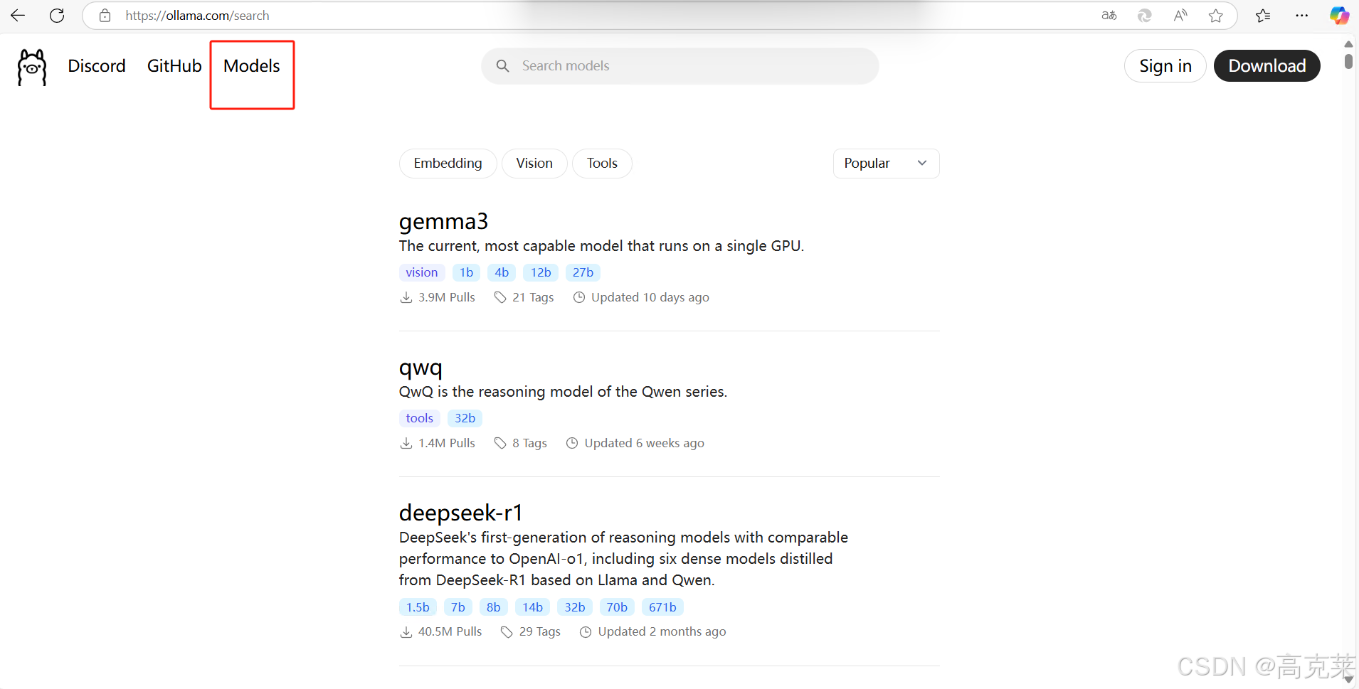Focus the Search models field
Screen dimensions: 1359x689
pyautogui.click(x=679, y=65)
